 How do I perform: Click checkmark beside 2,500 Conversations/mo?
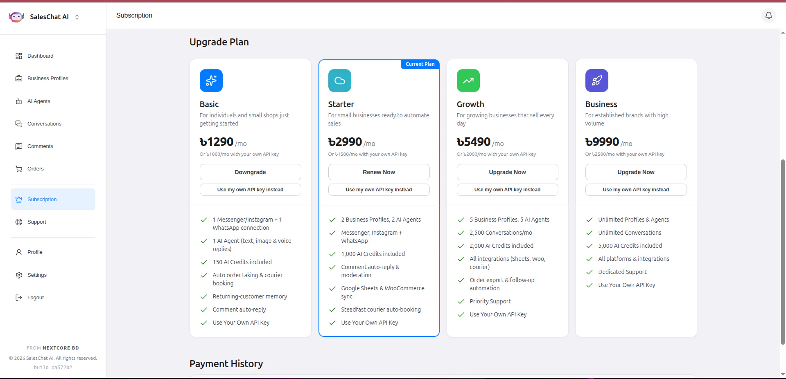point(461,233)
